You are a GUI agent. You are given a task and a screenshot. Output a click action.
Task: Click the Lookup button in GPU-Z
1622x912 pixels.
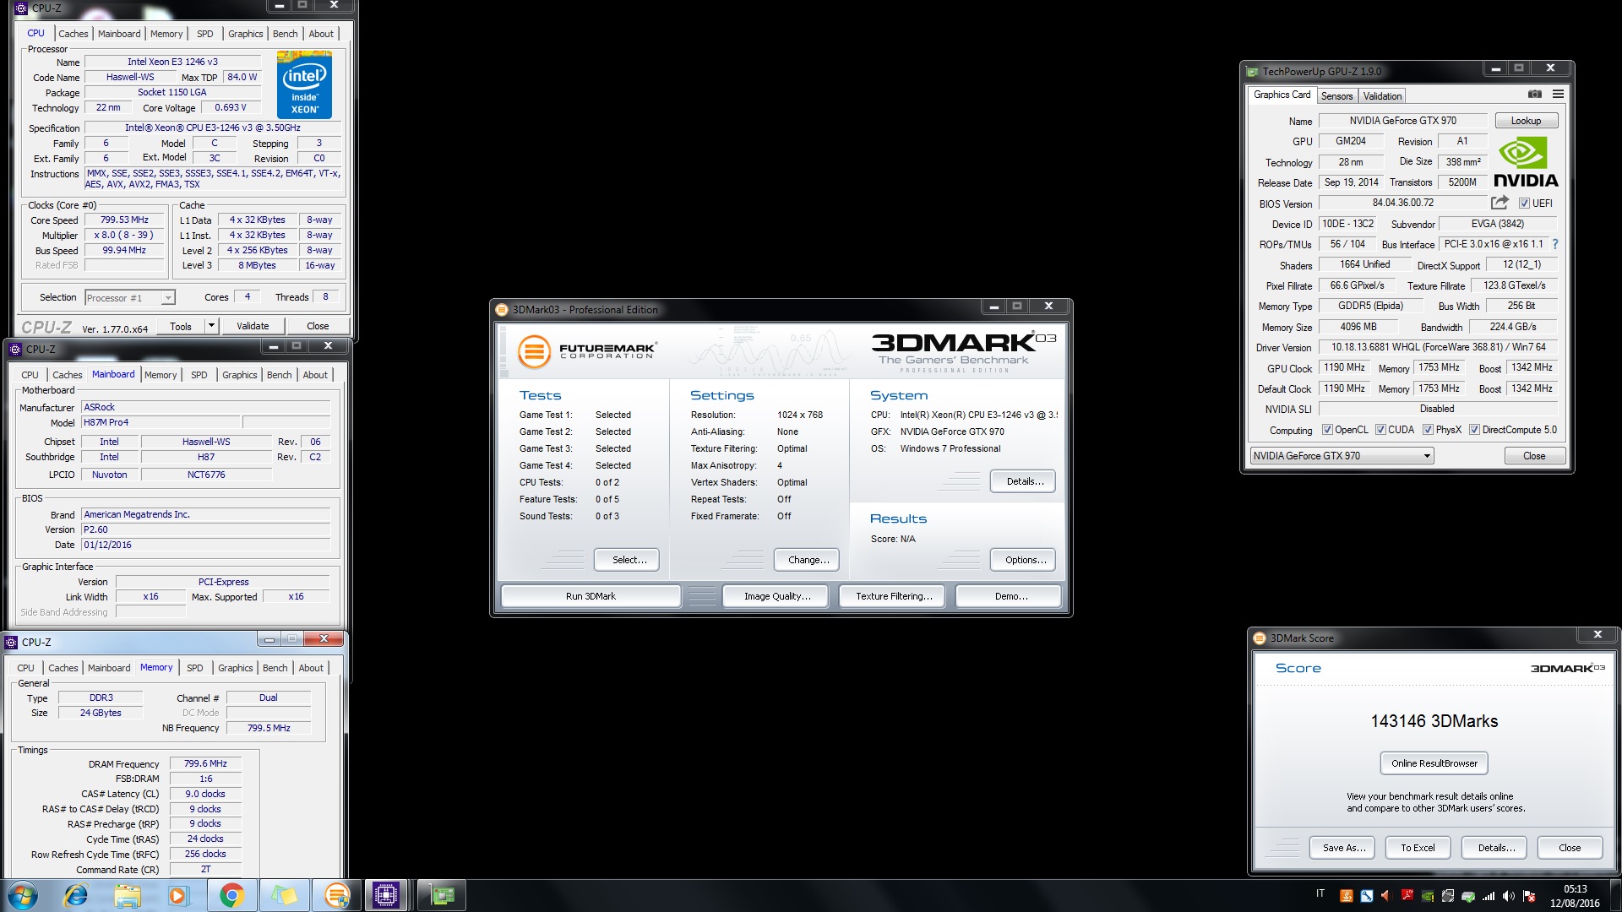coord(1526,121)
